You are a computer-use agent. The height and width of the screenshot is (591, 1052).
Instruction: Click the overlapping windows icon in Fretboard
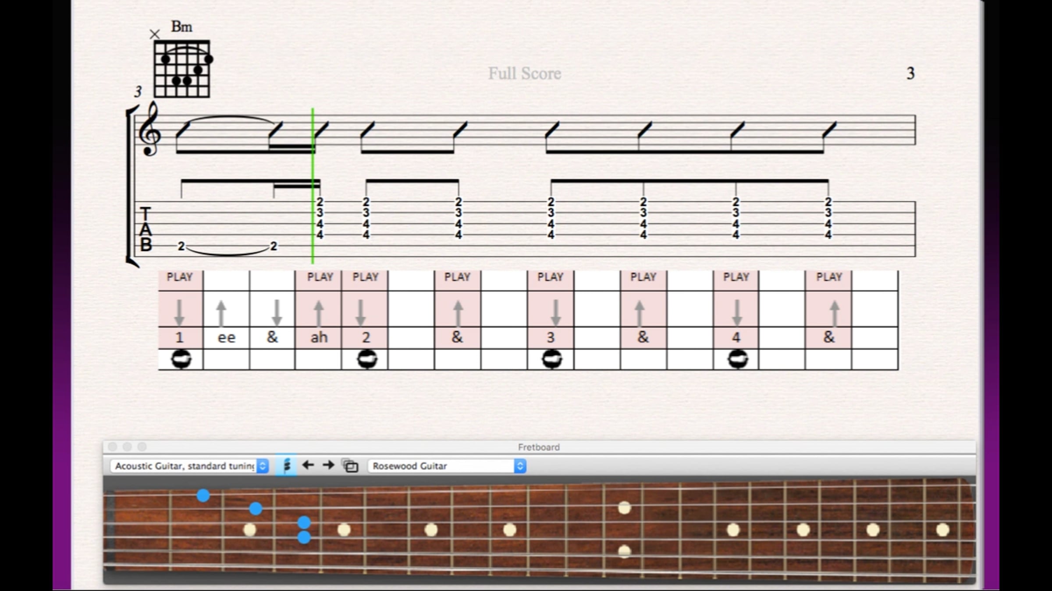point(350,466)
